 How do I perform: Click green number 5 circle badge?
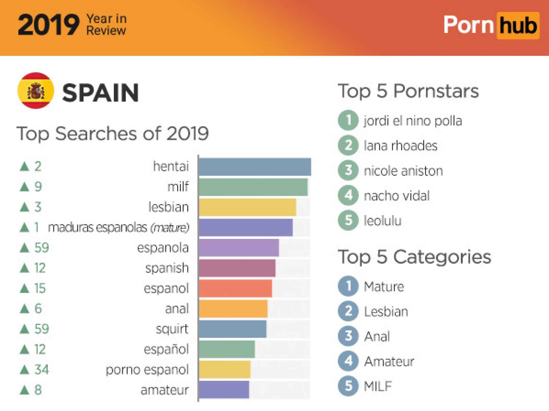click(x=348, y=220)
